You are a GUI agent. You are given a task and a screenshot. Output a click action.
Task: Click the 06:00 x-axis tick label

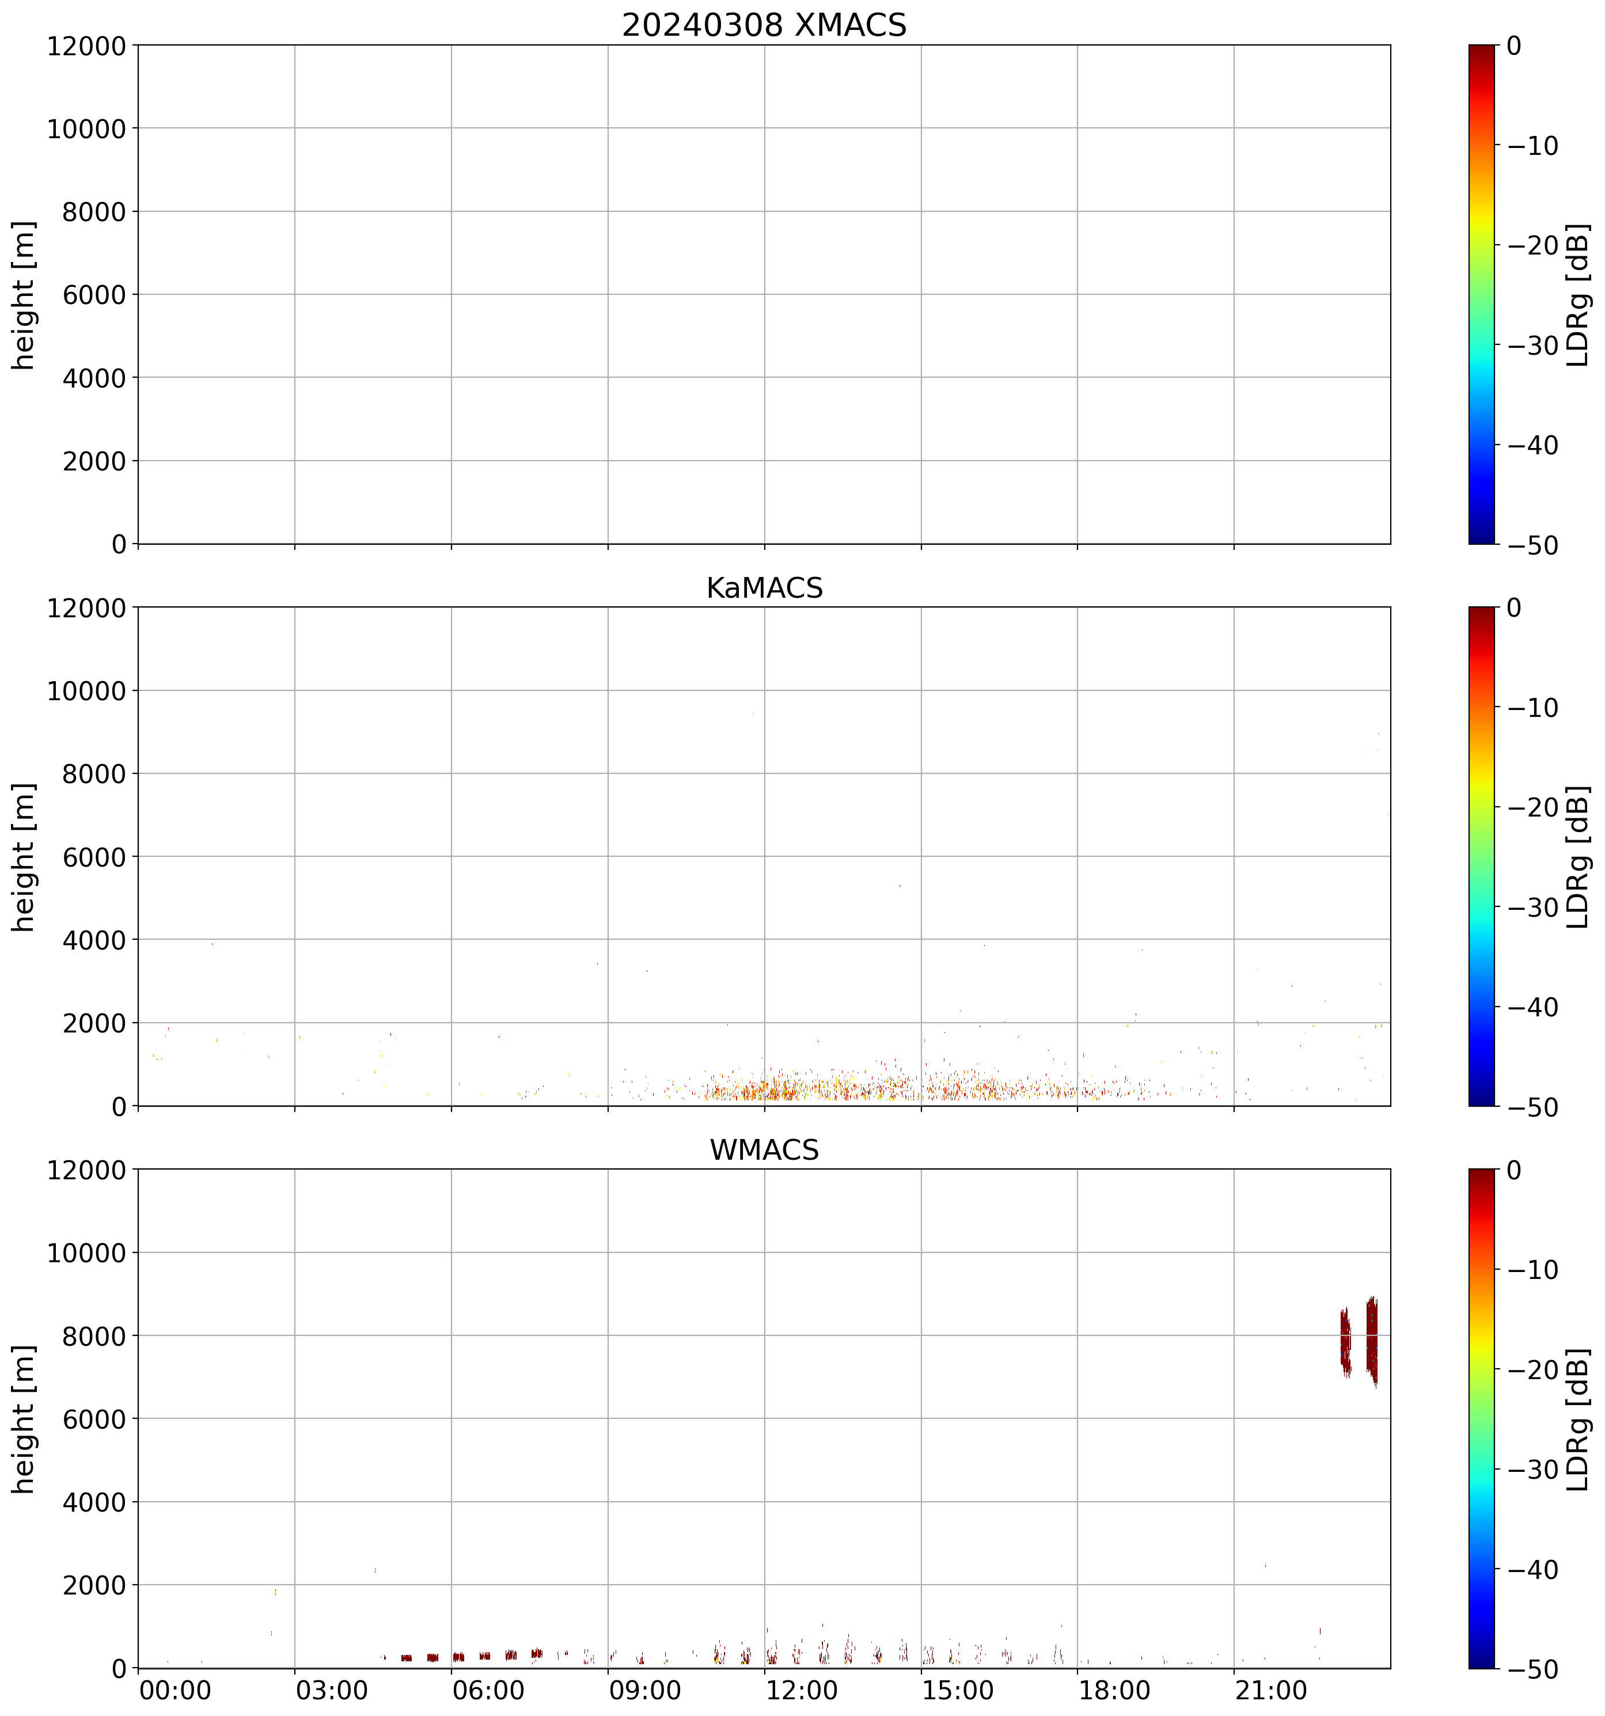pos(488,1690)
